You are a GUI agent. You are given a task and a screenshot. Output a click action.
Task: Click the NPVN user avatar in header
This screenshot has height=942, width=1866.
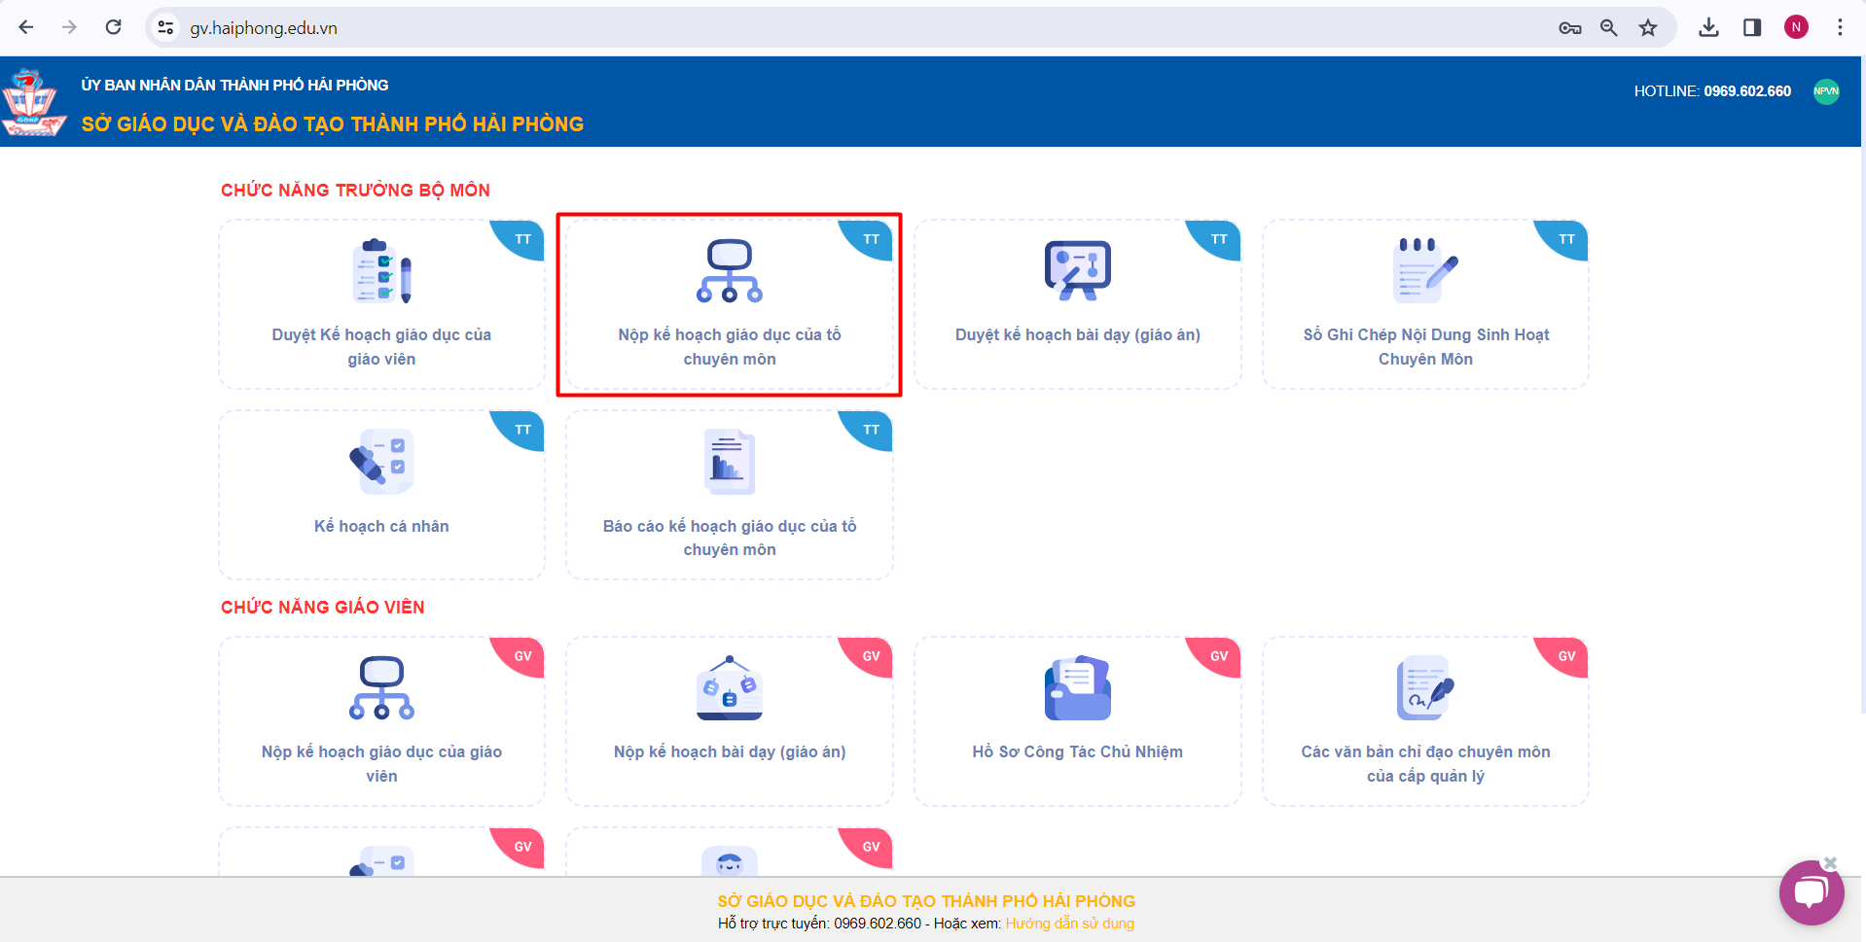tap(1826, 91)
